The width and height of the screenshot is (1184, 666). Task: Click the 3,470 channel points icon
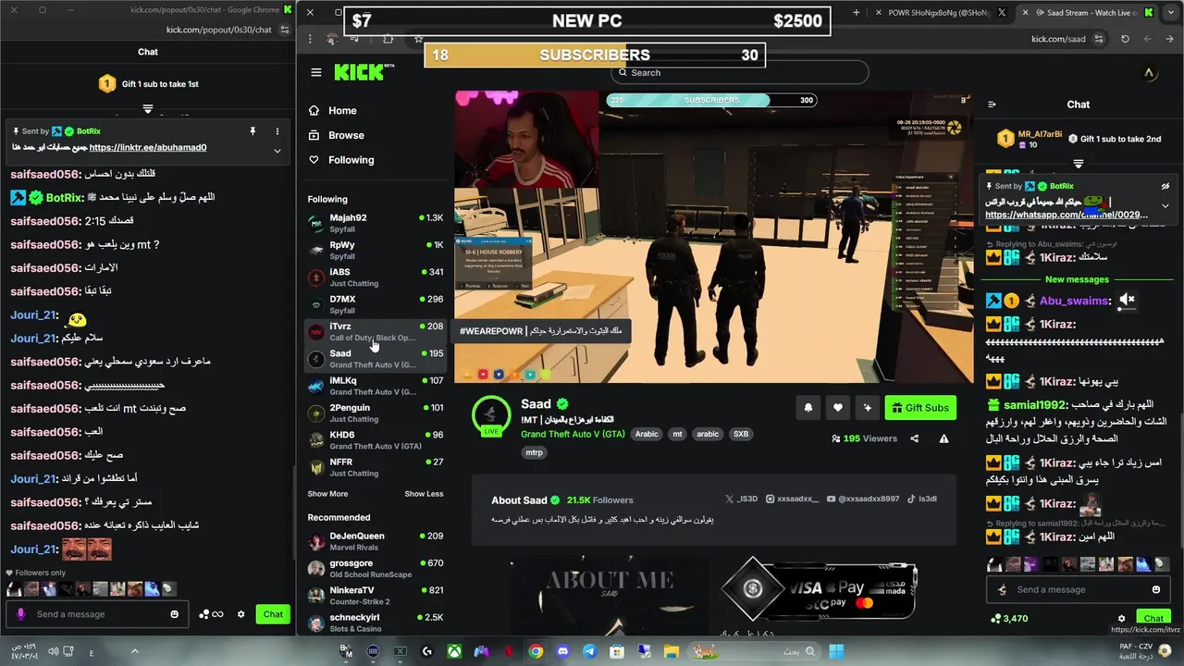[x=996, y=618]
